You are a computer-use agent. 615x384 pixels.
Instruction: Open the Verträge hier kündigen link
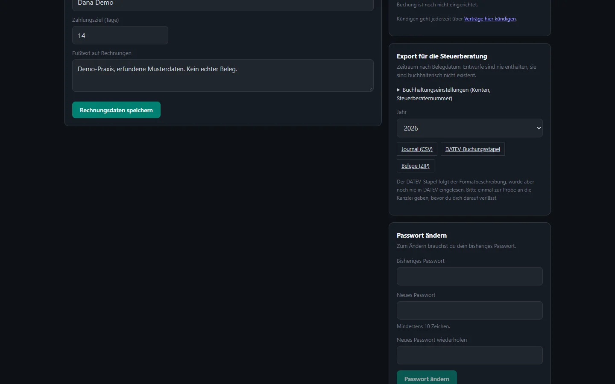[490, 19]
